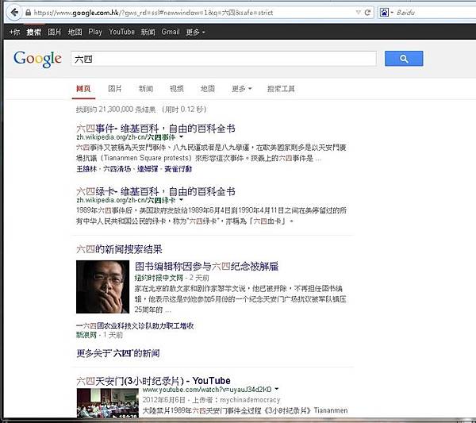This screenshot has width=476, height=423.
Task: Open Play in the black Google bar
Action: coord(95,32)
